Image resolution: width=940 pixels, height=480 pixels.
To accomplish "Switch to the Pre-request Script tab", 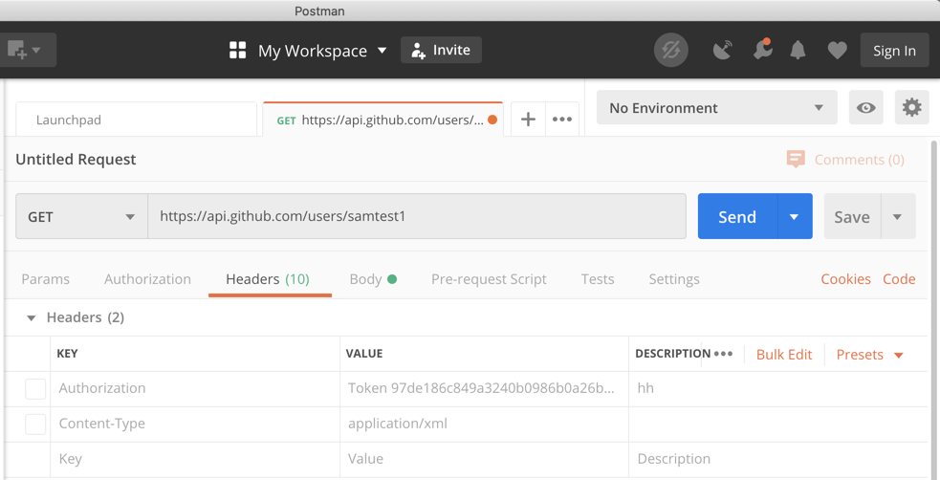I will click(489, 279).
